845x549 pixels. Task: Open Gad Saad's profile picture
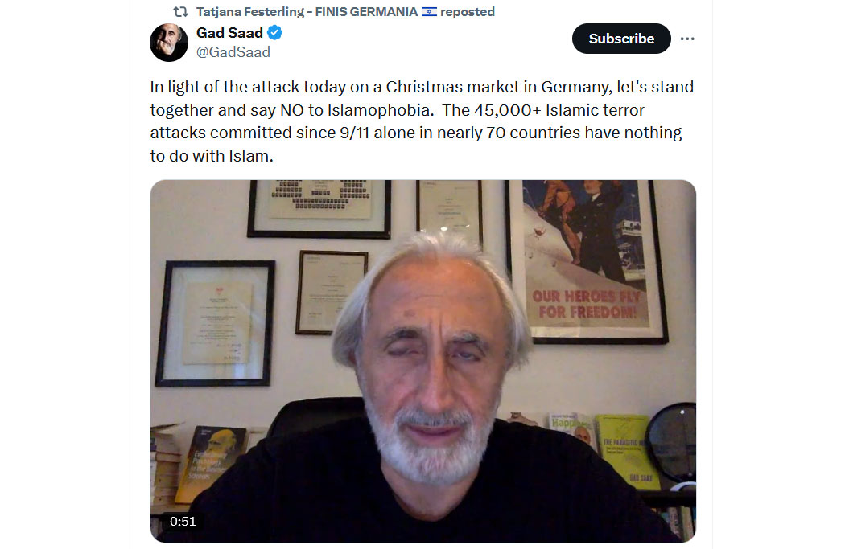pyautogui.click(x=169, y=43)
